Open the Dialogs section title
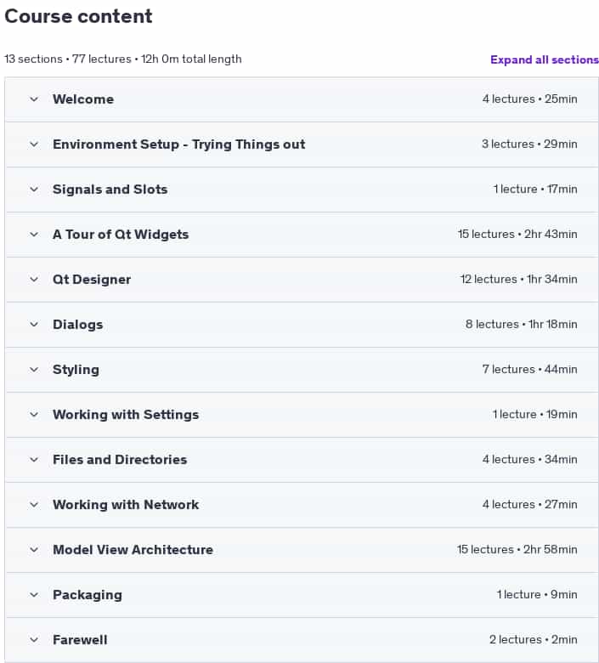 click(x=78, y=325)
